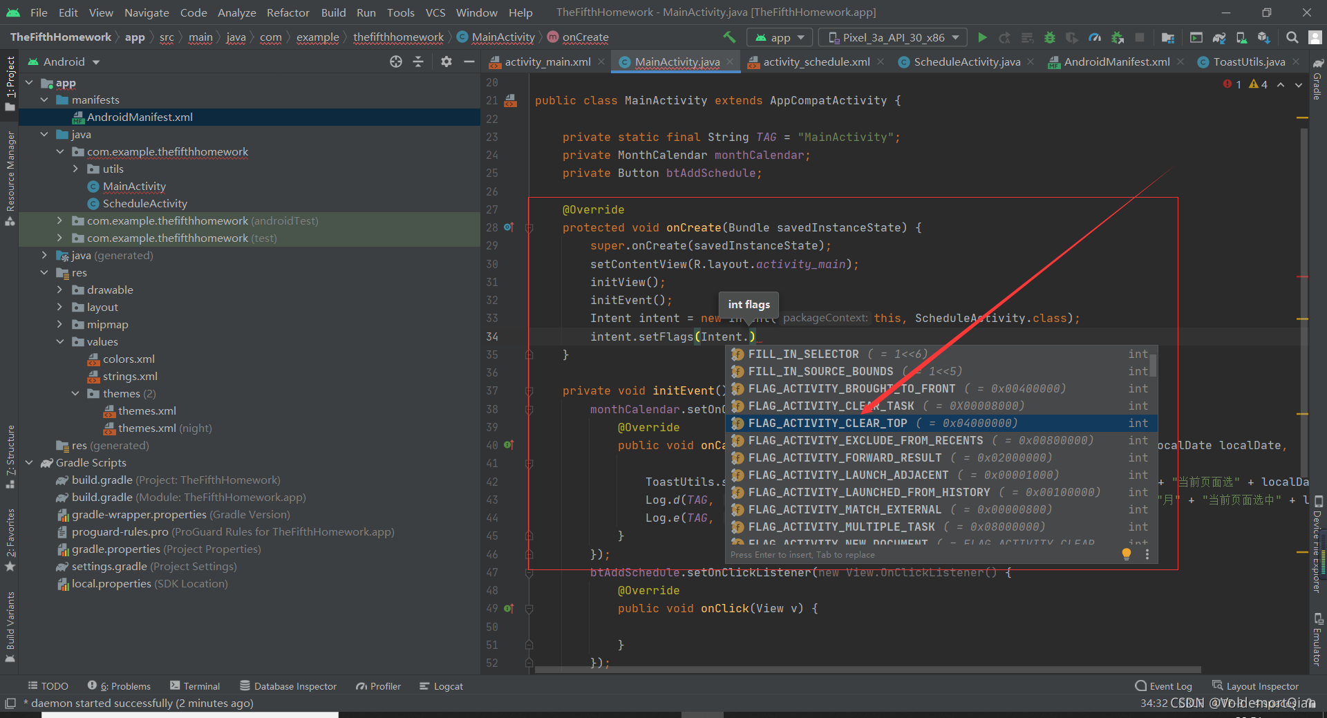Screen dimensions: 1327x718
Task: Open the AVD Manager icon
Action: coord(1241,37)
